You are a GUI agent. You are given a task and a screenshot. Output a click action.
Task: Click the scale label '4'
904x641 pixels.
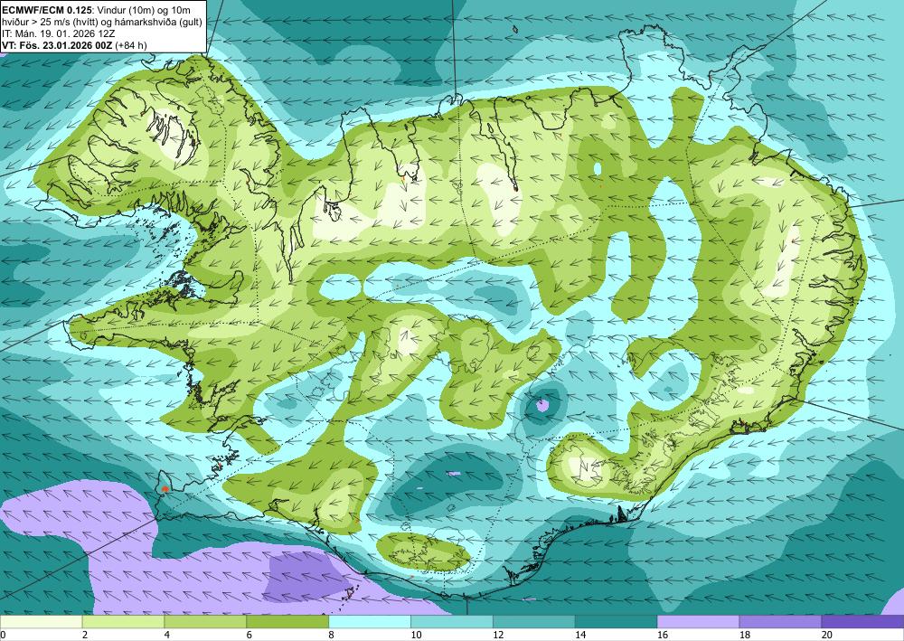(x=166, y=636)
